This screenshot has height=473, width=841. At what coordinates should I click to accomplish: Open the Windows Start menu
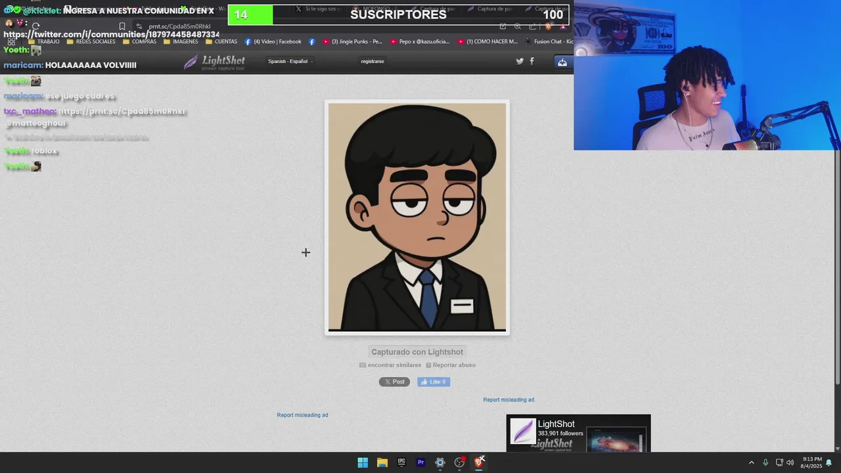tap(363, 462)
